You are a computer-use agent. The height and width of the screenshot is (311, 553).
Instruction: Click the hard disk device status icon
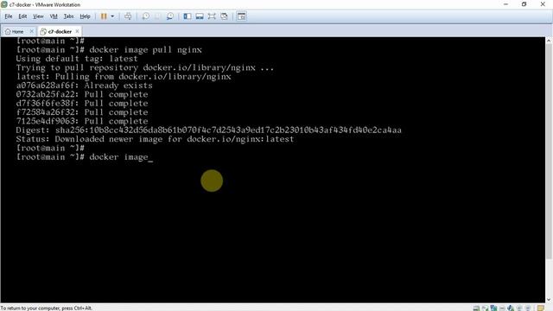[476, 308]
